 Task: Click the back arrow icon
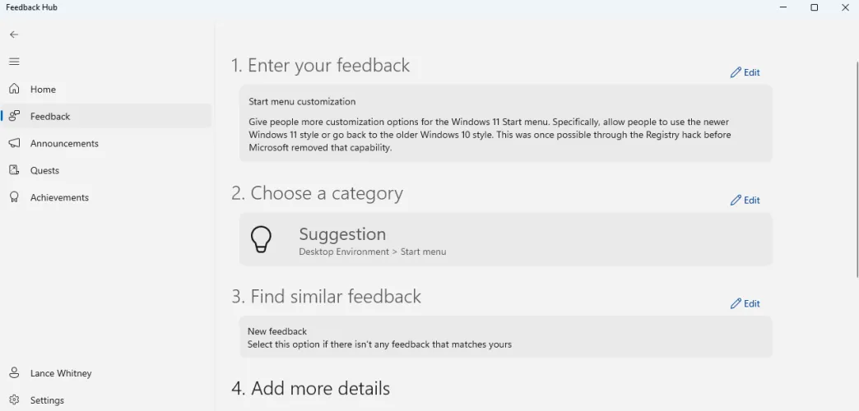14,35
